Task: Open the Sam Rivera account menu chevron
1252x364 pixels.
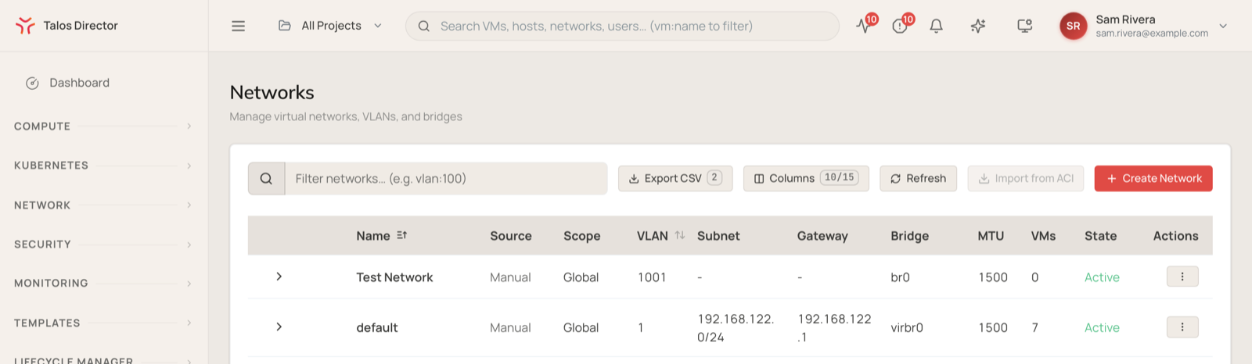Action: point(1223,26)
